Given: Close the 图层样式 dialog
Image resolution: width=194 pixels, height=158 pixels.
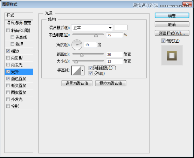Looking at the screenshot, I should [187, 5].
